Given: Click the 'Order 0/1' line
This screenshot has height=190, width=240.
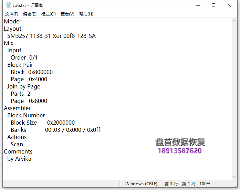Looking at the screenshot, I should (24, 58).
